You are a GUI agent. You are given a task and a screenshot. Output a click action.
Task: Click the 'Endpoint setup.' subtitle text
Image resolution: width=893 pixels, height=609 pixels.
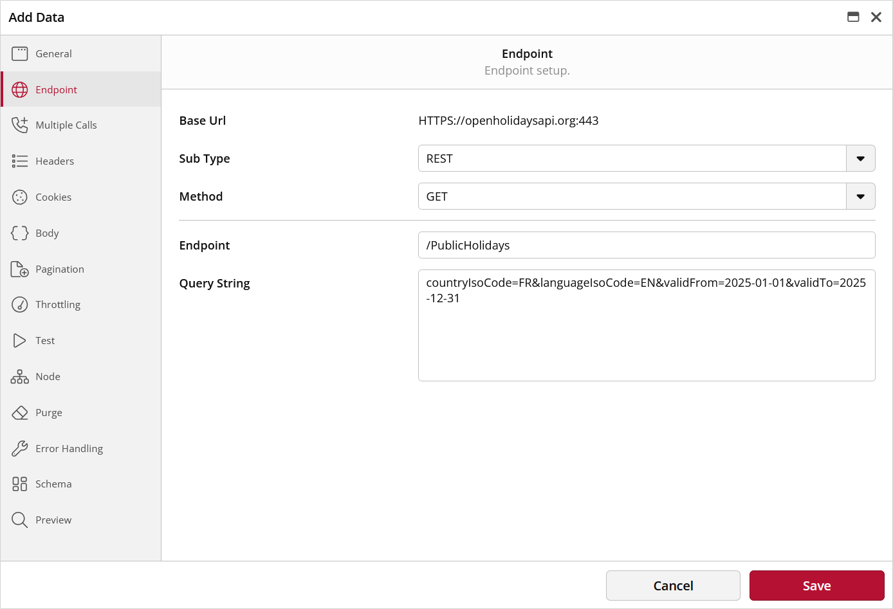[x=527, y=71]
